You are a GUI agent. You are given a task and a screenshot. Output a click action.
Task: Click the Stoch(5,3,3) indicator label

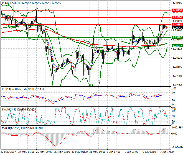pyautogui.click(x=8, y=109)
